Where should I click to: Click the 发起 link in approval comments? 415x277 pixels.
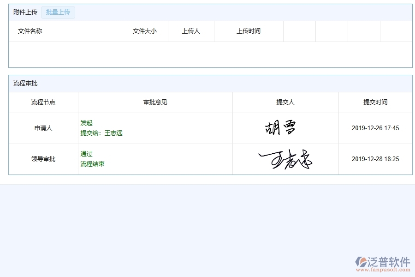(x=86, y=123)
